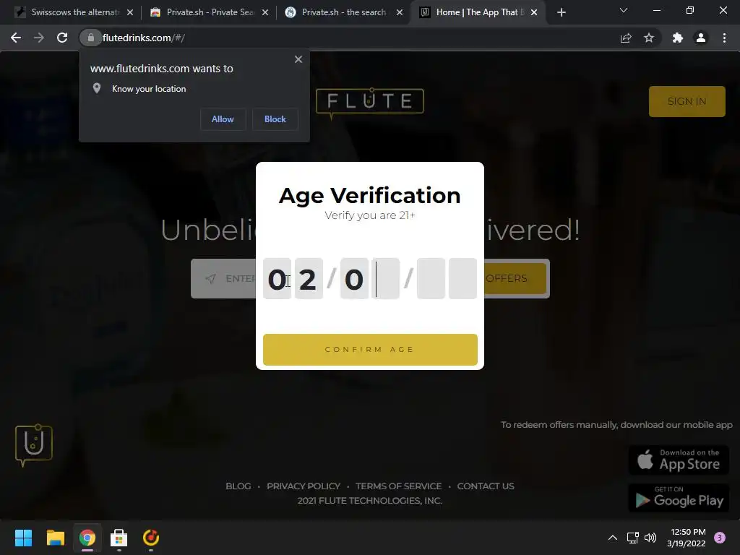Viewport: 740px width, 555px height.
Task: Click the location arrow icon in address field
Action: (211, 278)
